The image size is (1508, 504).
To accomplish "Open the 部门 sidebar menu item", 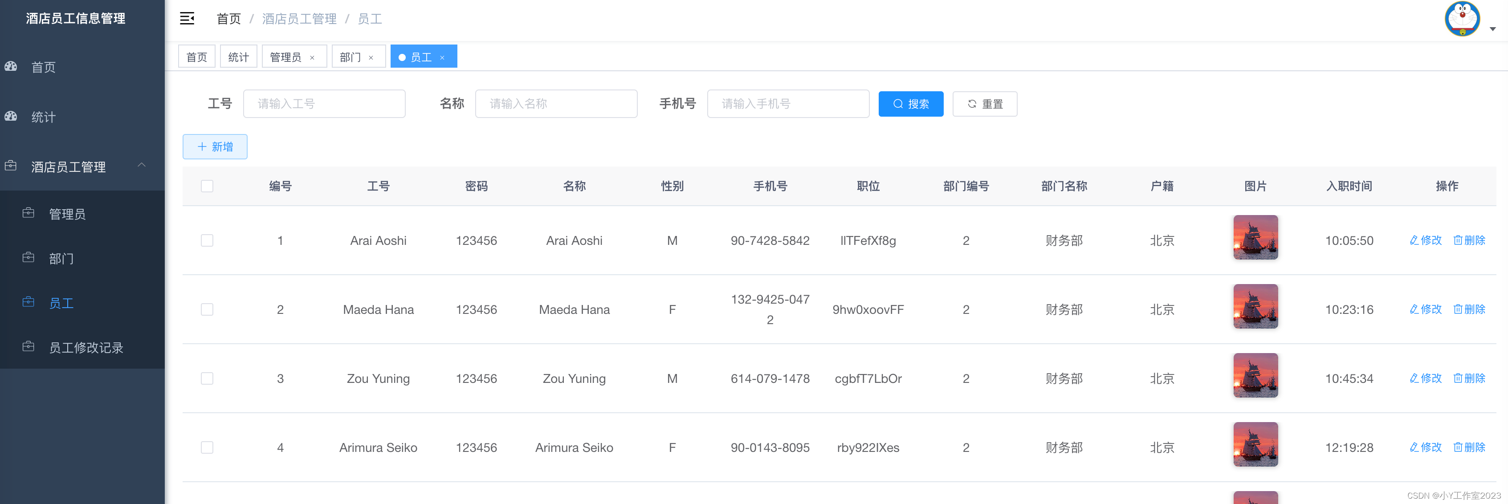I will (61, 258).
